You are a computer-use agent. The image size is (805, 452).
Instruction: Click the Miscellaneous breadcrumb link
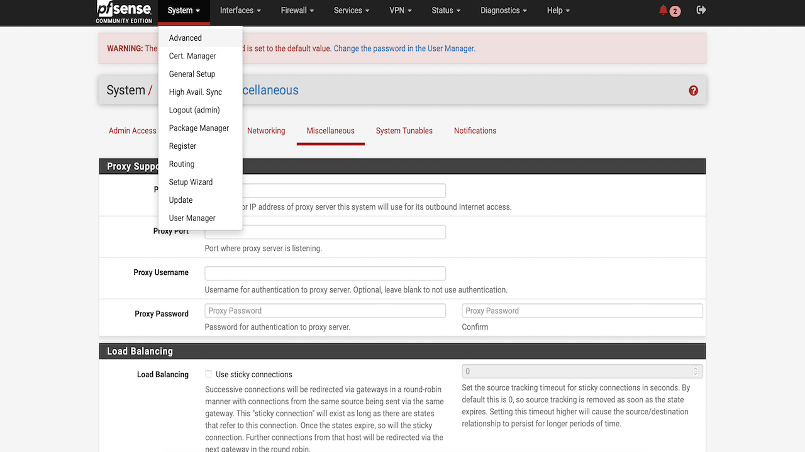click(270, 90)
